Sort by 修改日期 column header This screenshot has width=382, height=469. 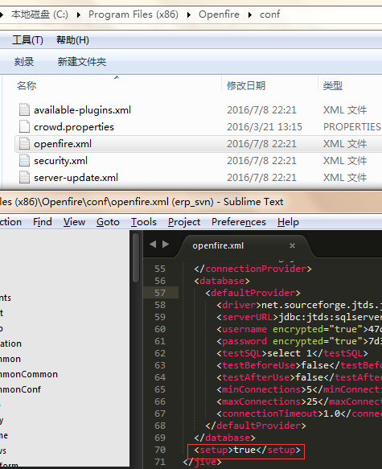(246, 86)
